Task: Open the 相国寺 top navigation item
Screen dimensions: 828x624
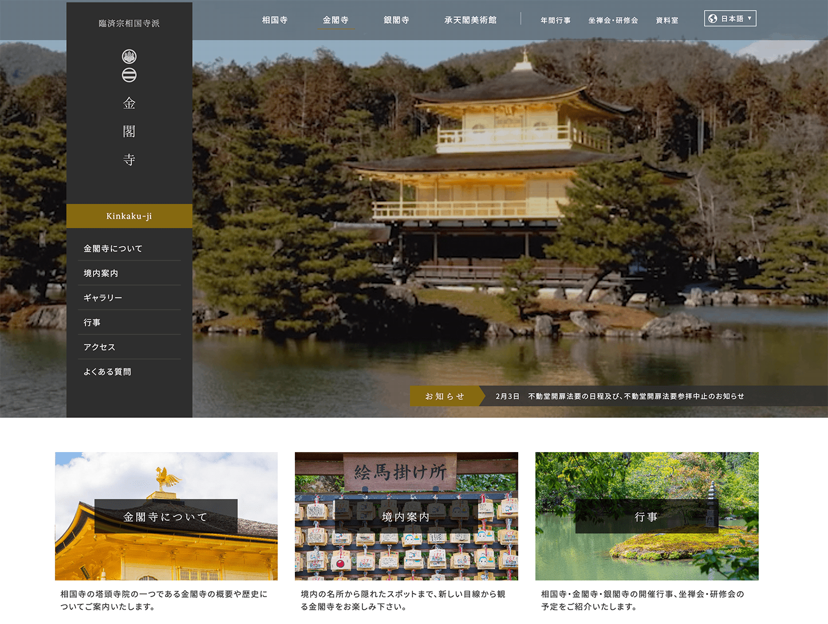Action: pos(275,20)
